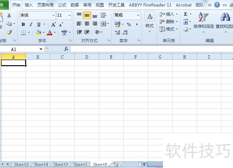Click the Clear eraser icon
This screenshot has height=168, width=233.
tap(185, 29)
